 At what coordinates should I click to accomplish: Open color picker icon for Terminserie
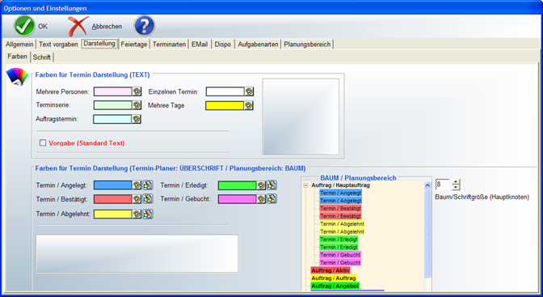point(137,105)
